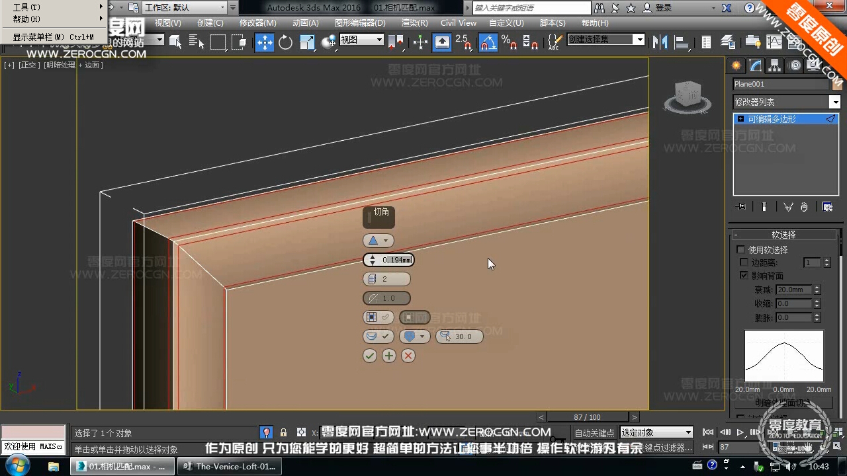The image size is (847, 476).
Task: Click 显示菜单栏 Ctrl+M menu entry
Action: 53,37
